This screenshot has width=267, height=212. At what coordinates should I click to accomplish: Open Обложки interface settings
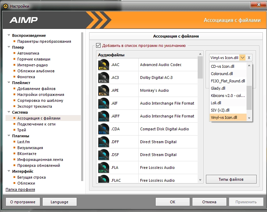[26, 183]
